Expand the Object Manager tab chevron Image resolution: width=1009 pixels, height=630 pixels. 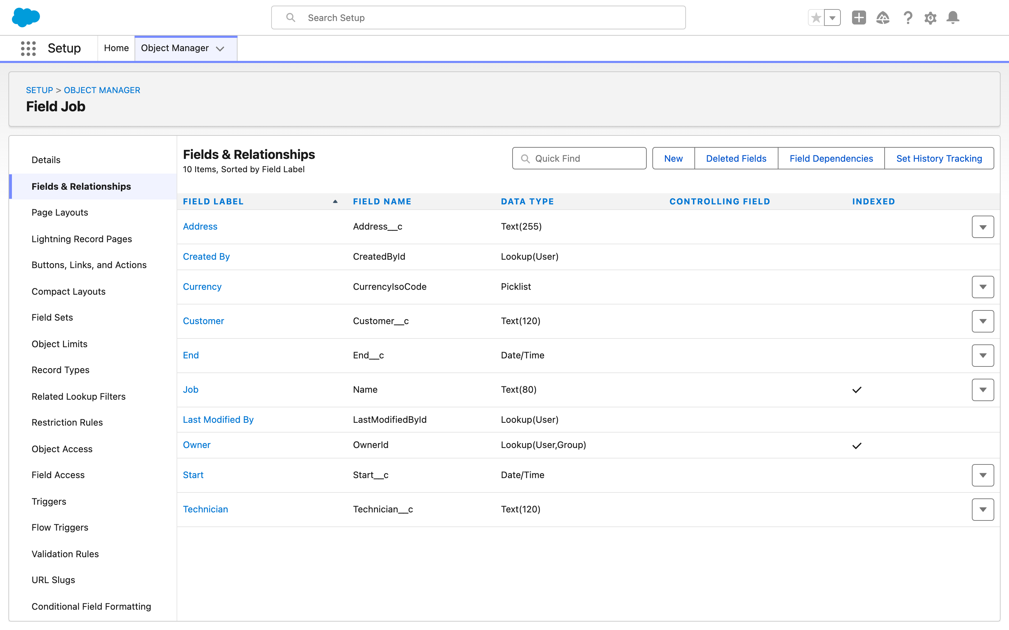click(x=220, y=49)
